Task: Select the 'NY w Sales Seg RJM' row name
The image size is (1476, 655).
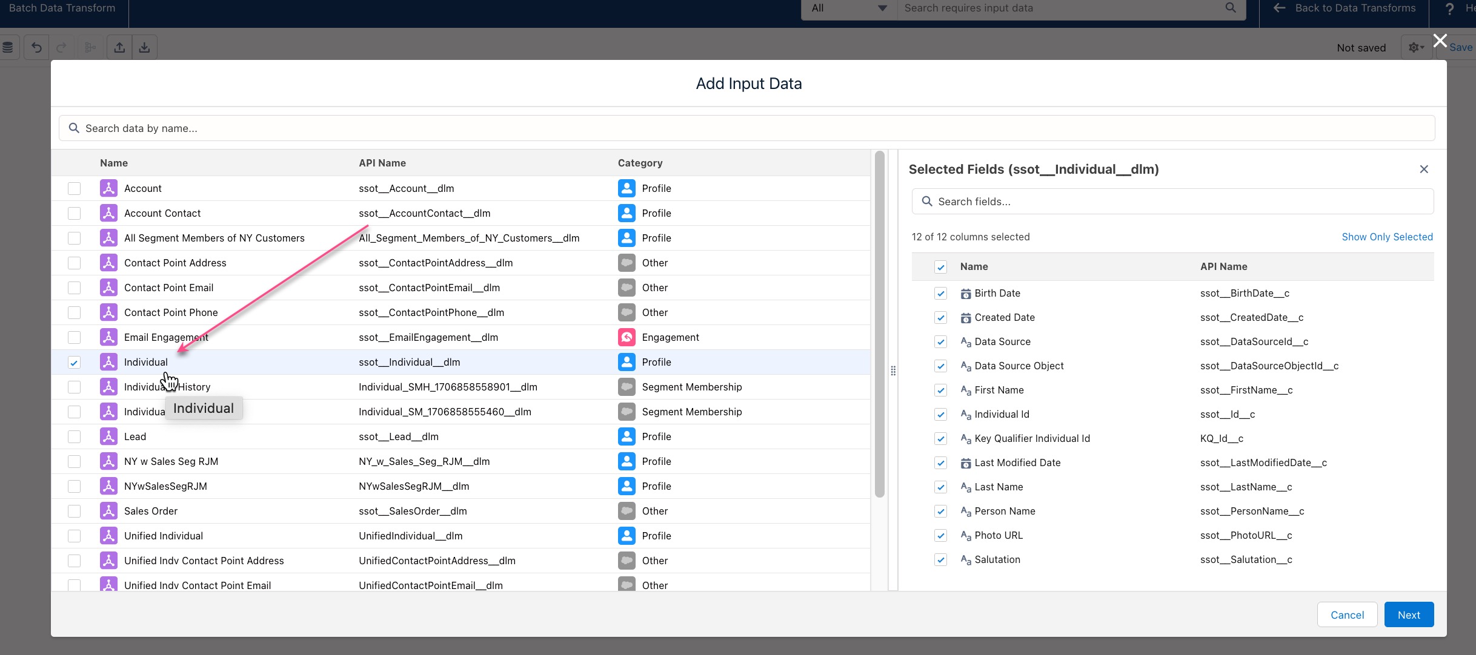Action: tap(171, 461)
